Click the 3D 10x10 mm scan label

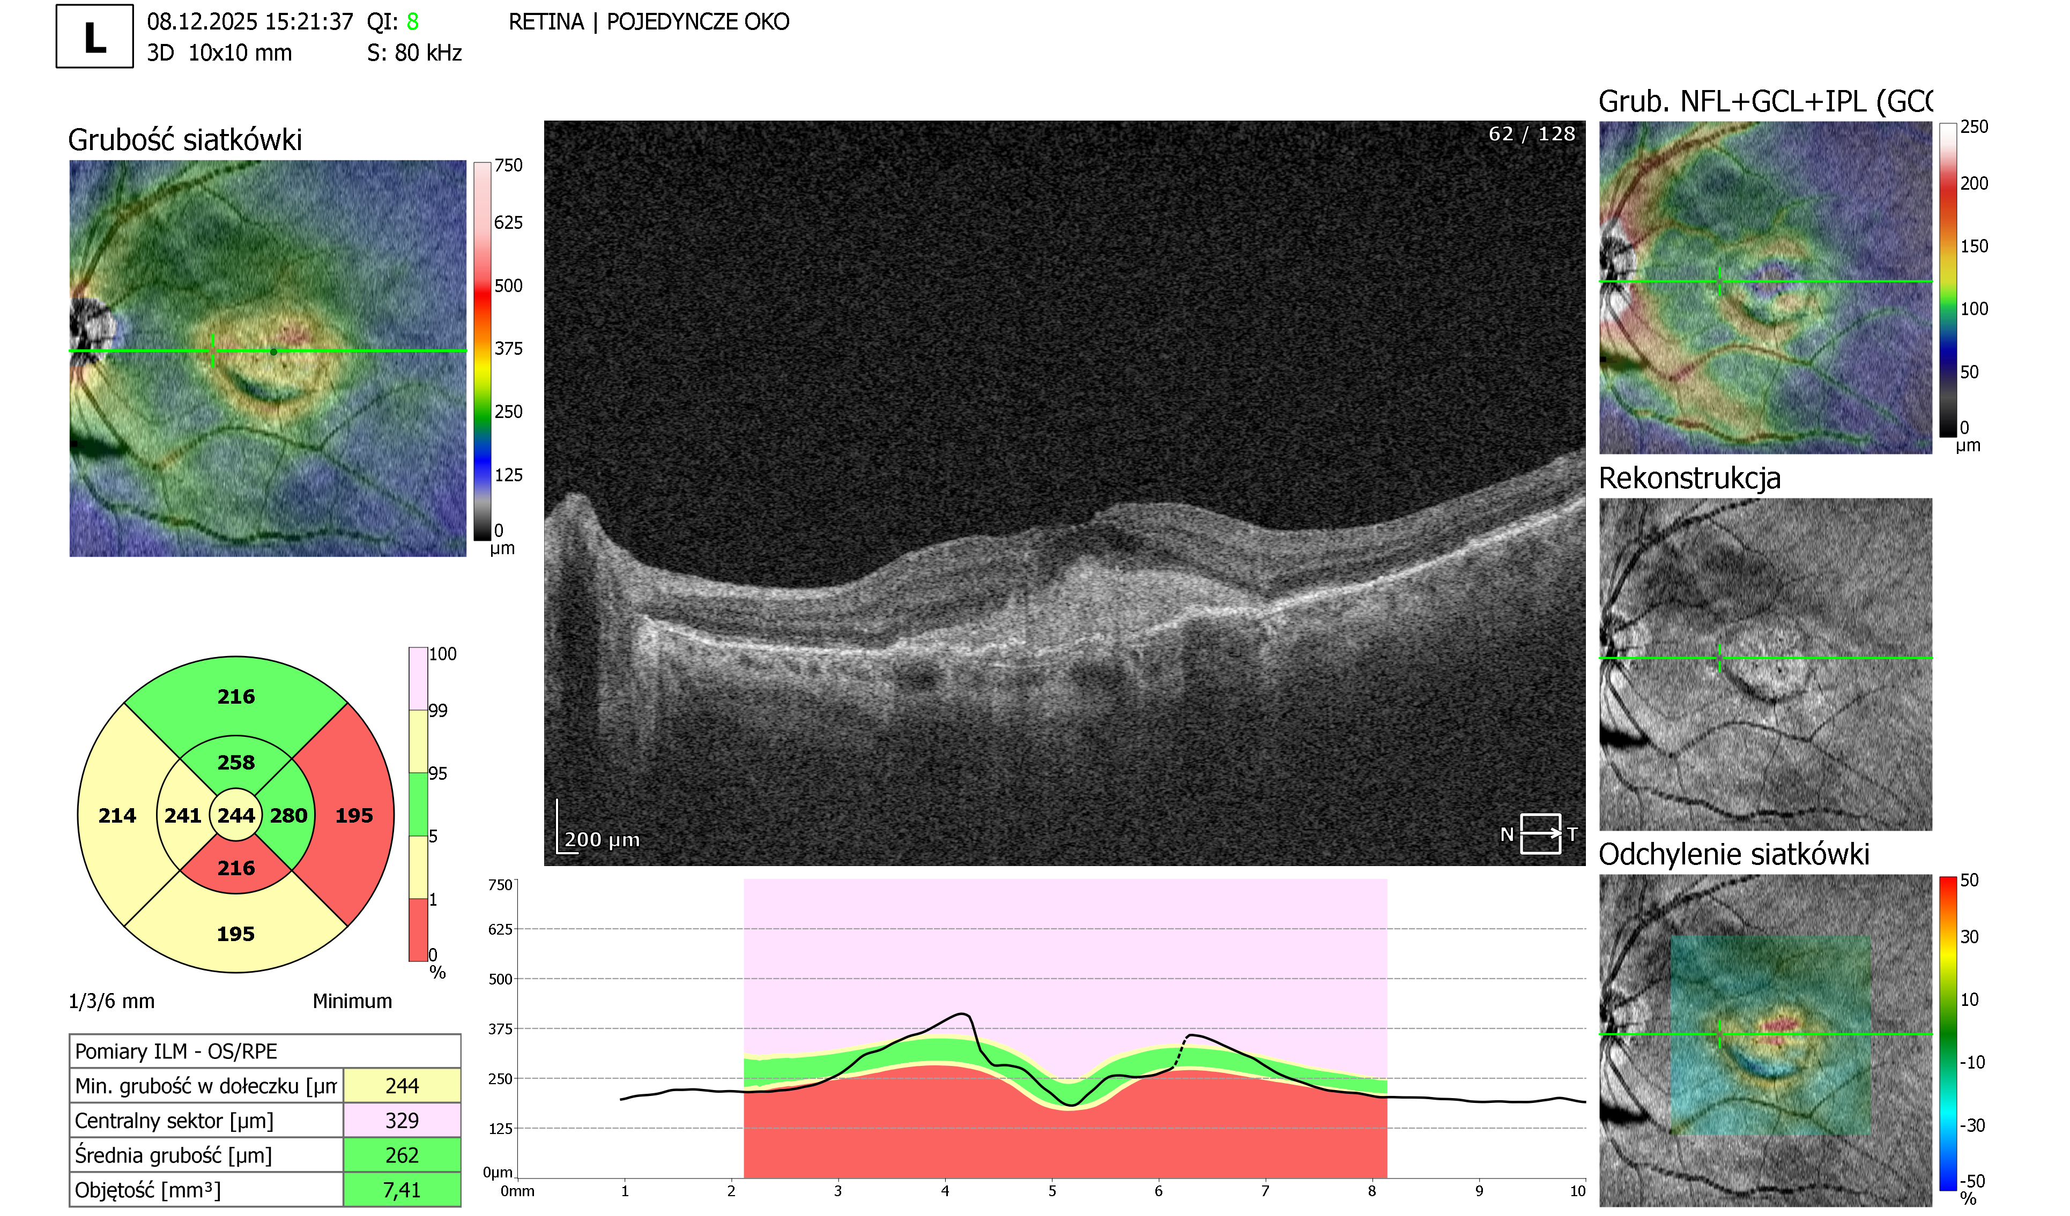(x=219, y=53)
